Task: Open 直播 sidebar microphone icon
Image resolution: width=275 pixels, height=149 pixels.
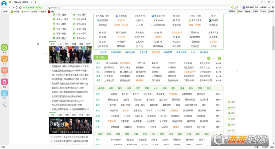Action: pyautogui.click(x=4, y=82)
